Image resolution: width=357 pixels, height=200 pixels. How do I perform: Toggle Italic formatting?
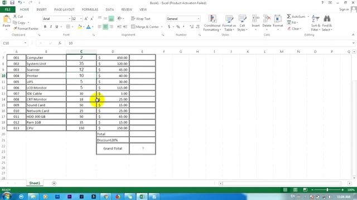[51, 27]
